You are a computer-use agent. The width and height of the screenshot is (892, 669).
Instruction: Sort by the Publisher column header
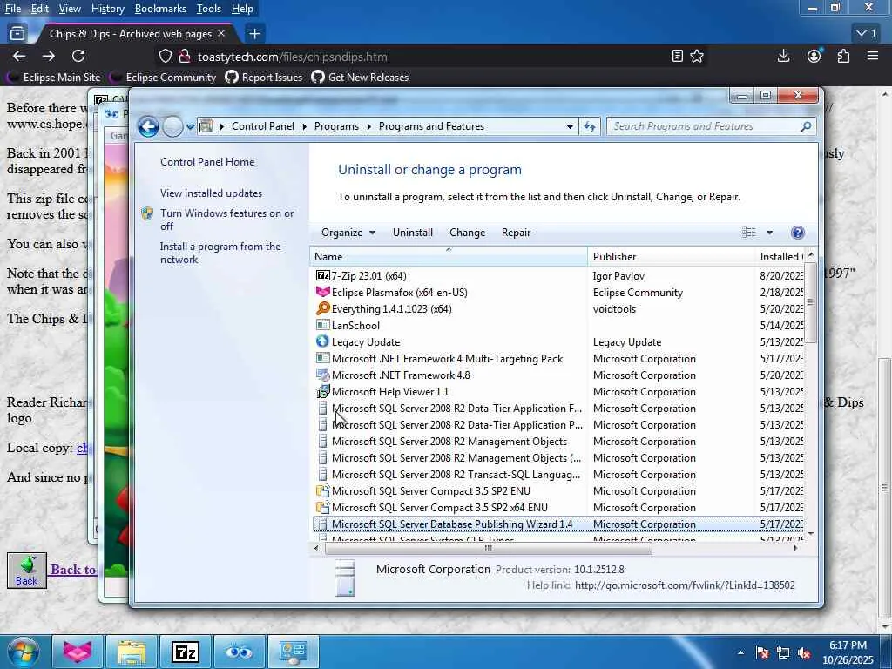pos(671,257)
